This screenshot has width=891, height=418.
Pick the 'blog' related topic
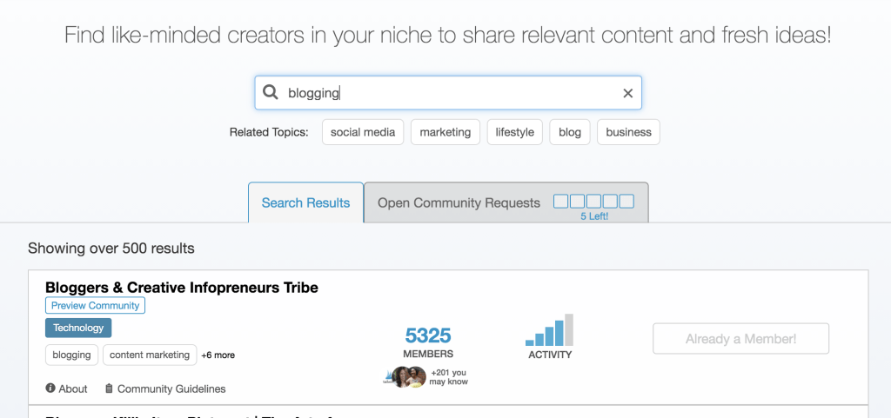coord(570,132)
